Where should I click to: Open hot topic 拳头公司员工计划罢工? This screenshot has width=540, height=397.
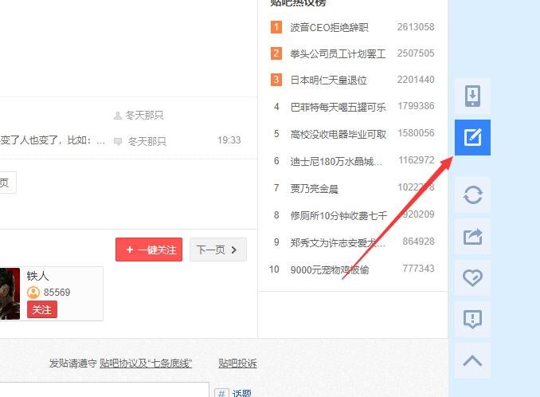pos(338,53)
